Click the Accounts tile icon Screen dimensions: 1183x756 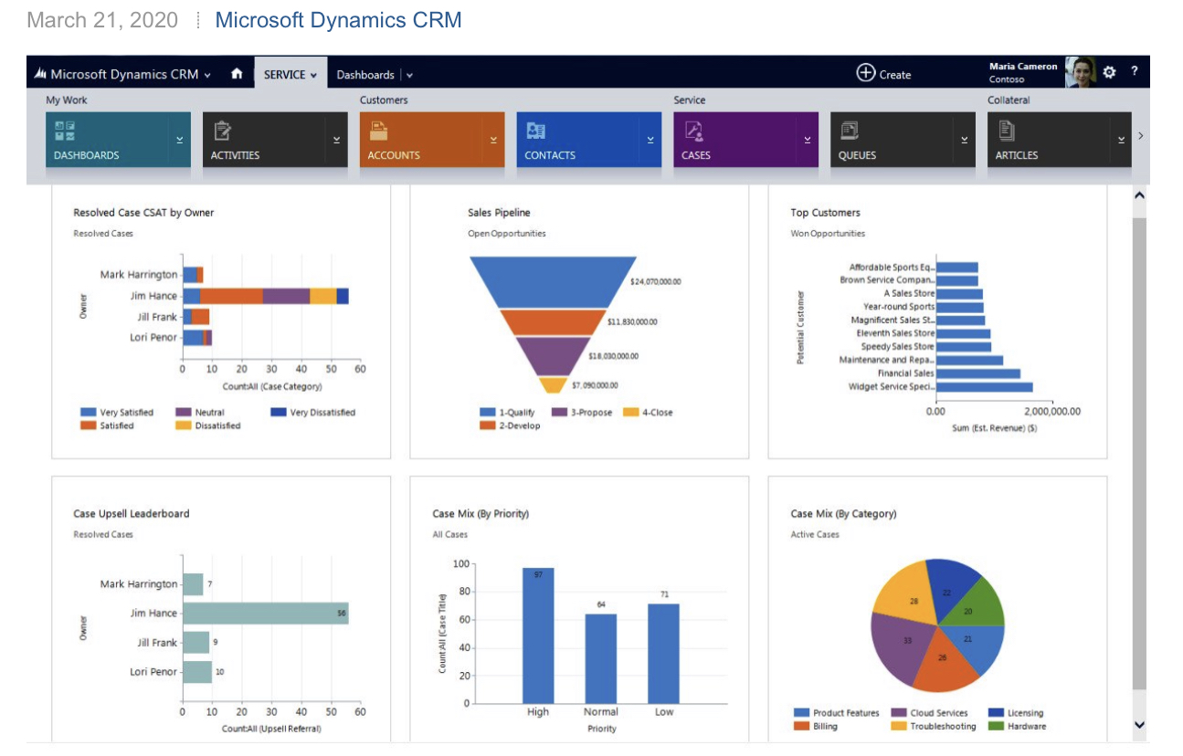[378, 131]
